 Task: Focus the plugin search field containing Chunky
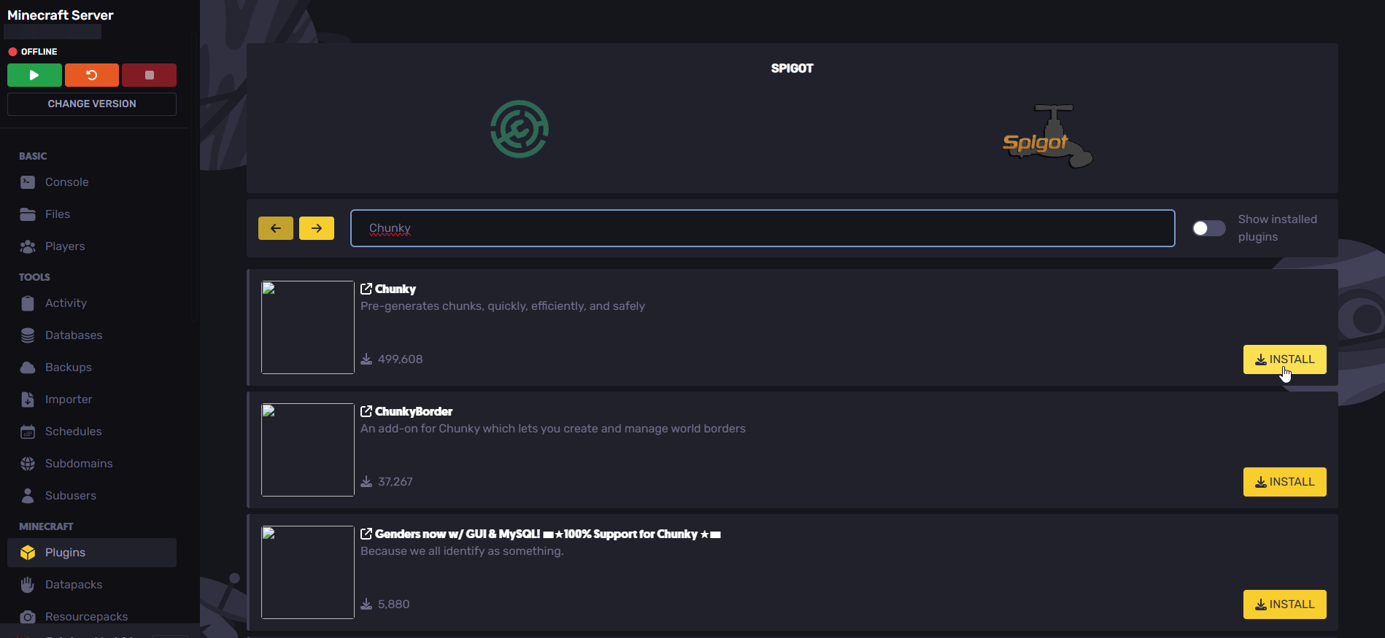pos(763,228)
